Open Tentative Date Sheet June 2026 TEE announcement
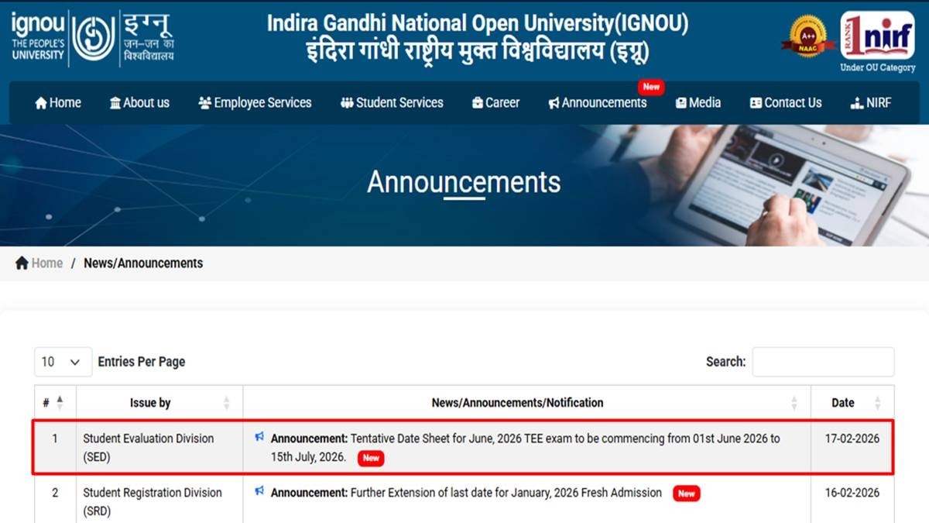The image size is (929, 523). tap(525, 439)
